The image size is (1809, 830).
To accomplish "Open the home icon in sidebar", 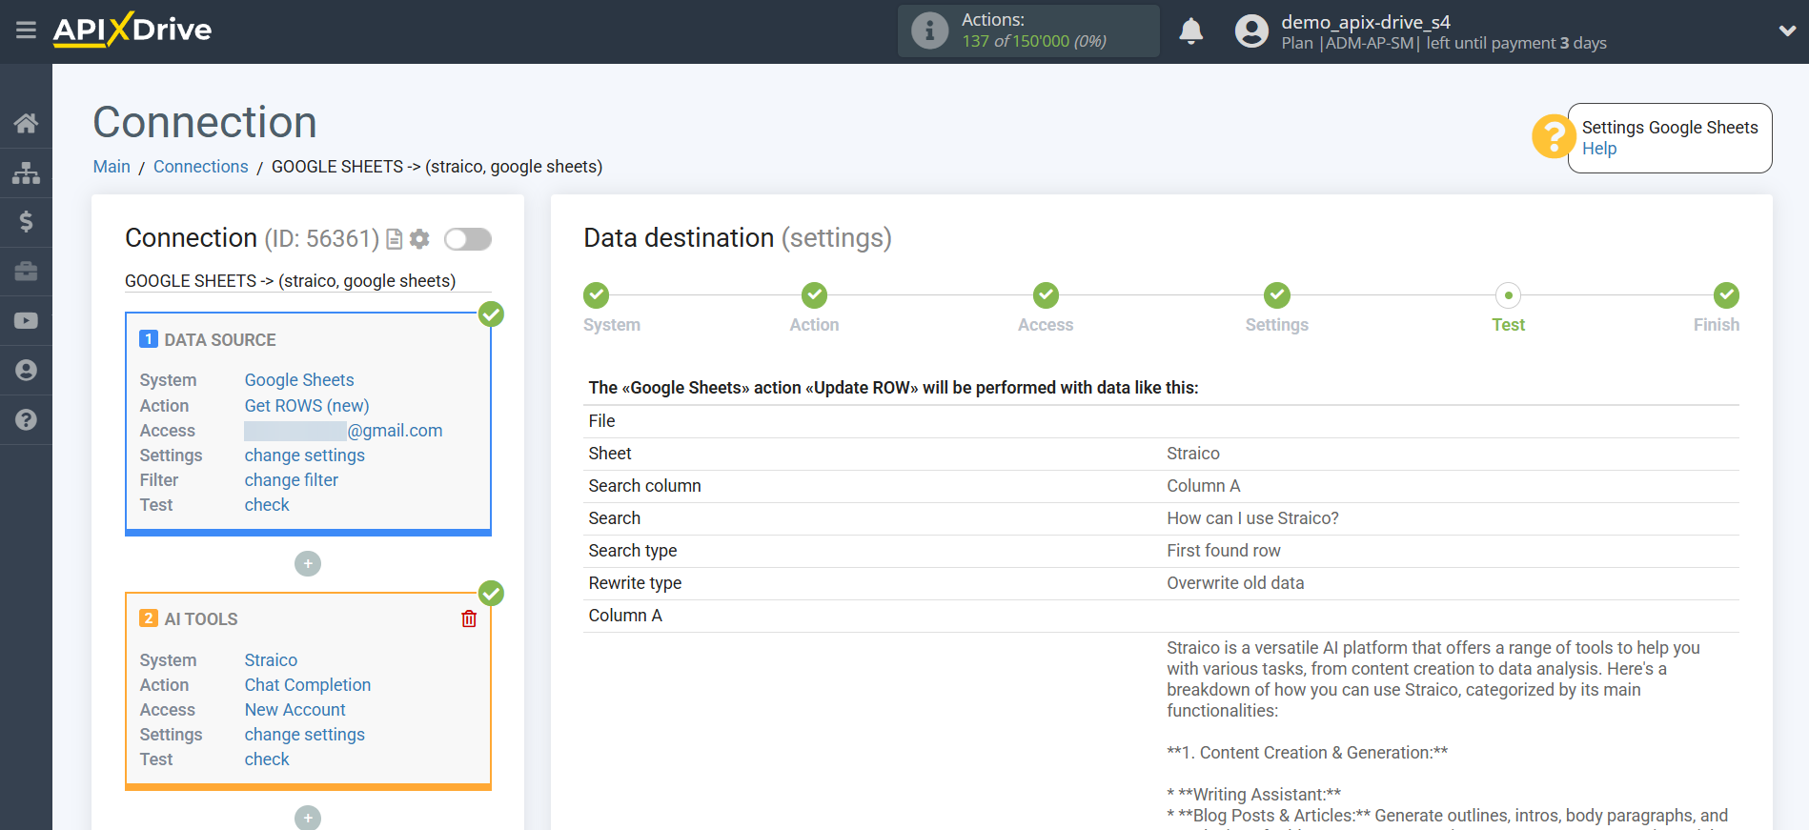I will (26, 123).
